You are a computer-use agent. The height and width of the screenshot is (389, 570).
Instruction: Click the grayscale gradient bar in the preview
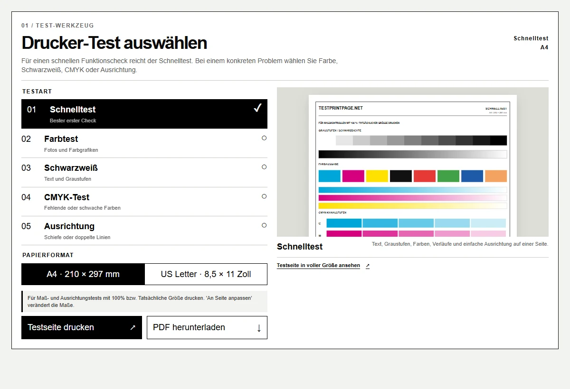pyautogui.click(x=413, y=154)
